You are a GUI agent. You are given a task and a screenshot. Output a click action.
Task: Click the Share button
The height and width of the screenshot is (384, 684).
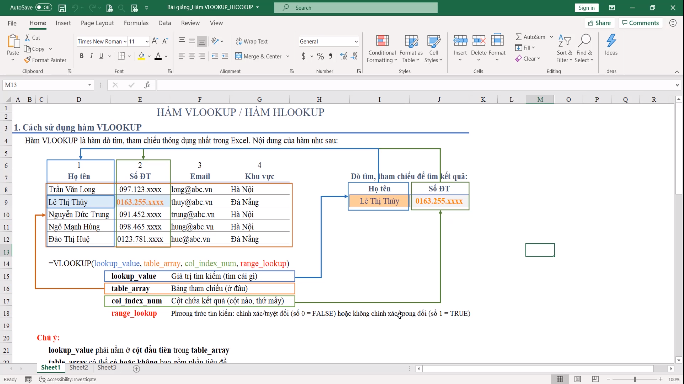[599, 23]
